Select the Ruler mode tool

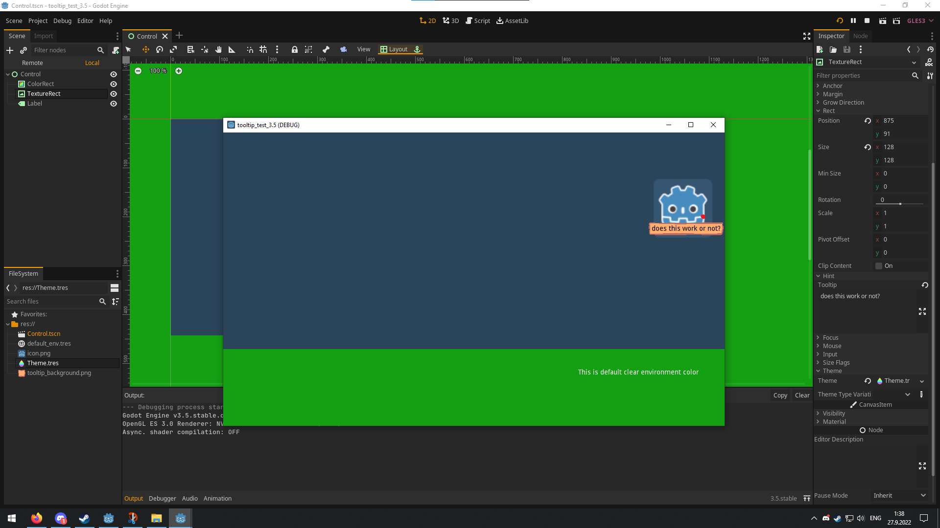232,49
